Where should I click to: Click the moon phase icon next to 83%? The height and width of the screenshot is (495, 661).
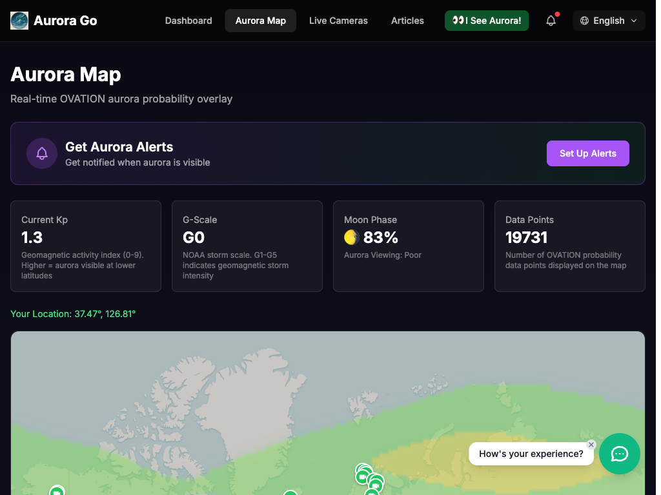(x=351, y=237)
